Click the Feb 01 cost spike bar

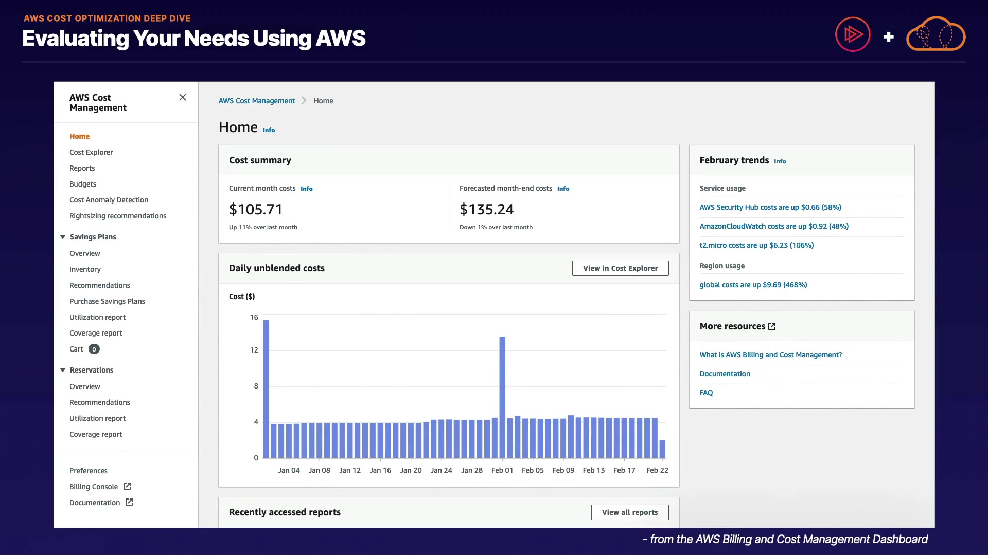pyautogui.click(x=502, y=396)
